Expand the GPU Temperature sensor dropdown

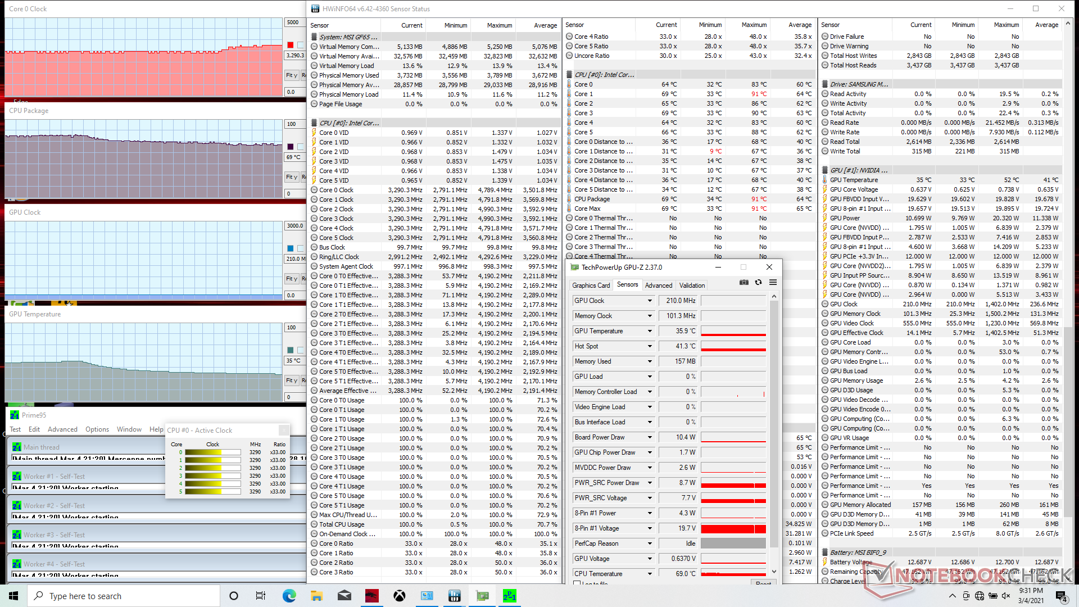pos(650,331)
